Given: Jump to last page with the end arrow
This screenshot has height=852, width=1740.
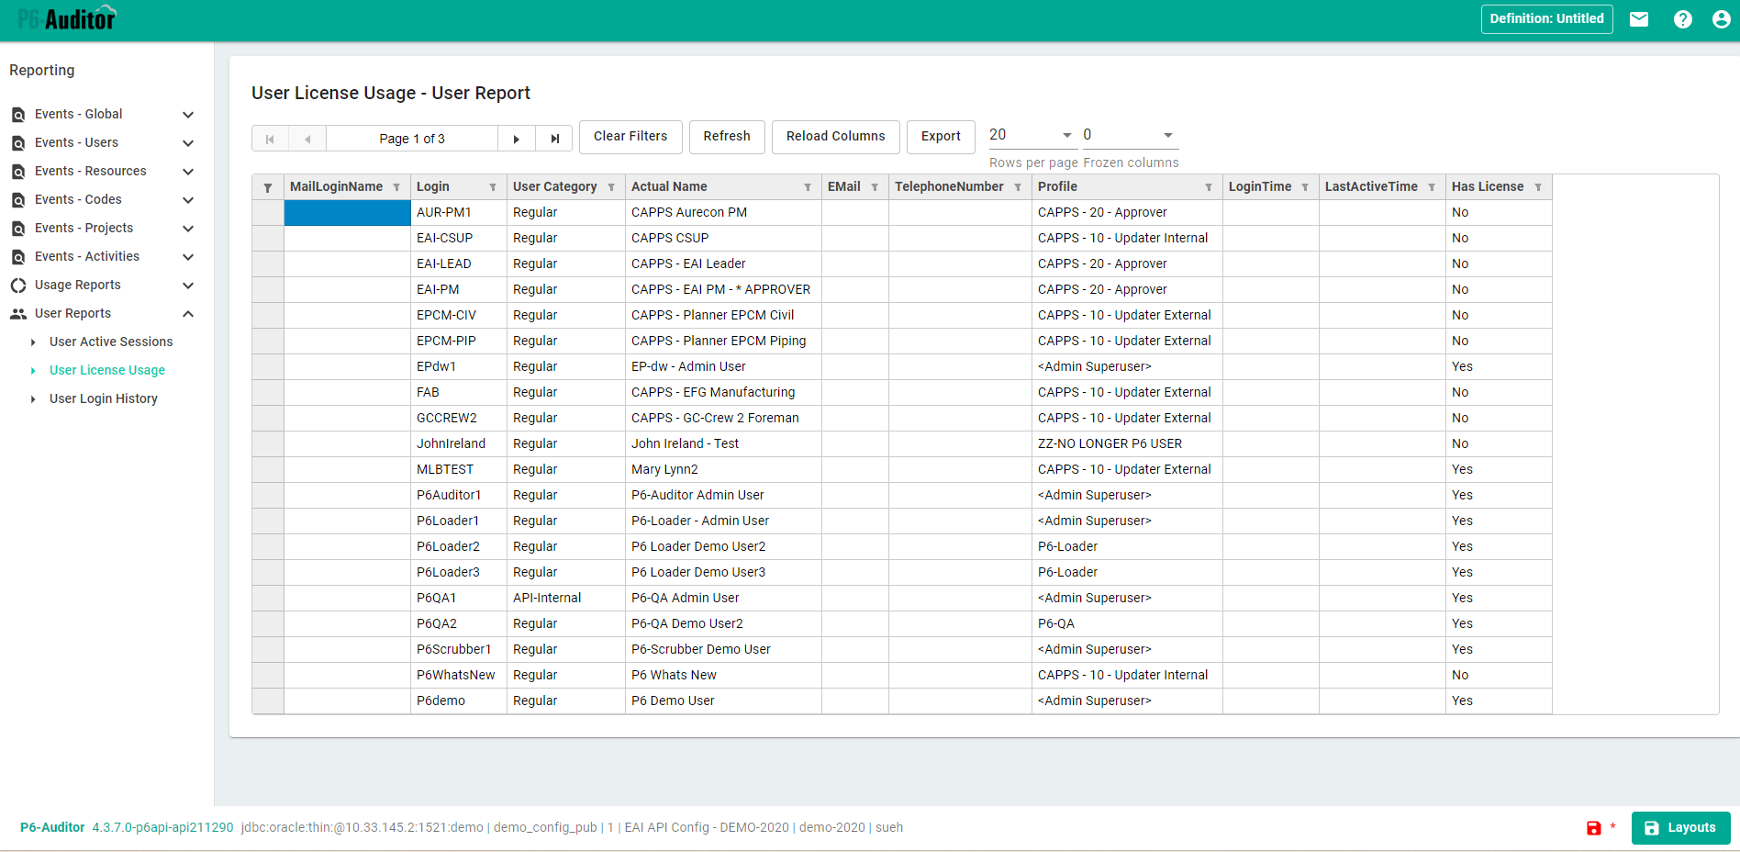Looking at the screenshot, I should [553, 138].
